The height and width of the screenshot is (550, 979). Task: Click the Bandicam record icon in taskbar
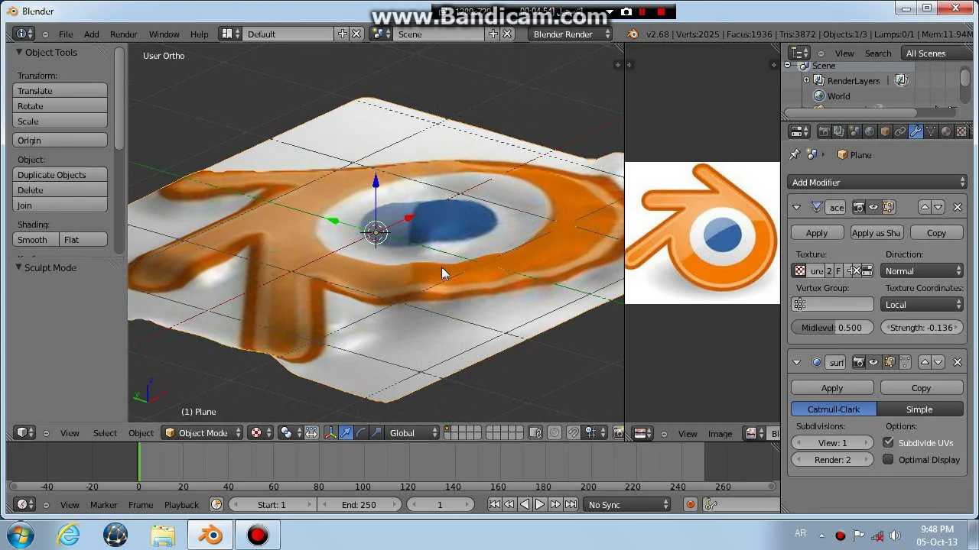point(257,535)
